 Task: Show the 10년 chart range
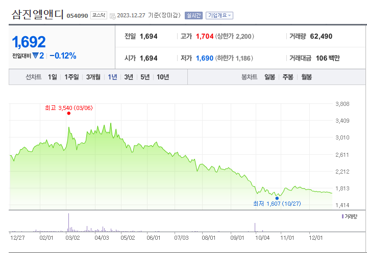click(163, 77)
